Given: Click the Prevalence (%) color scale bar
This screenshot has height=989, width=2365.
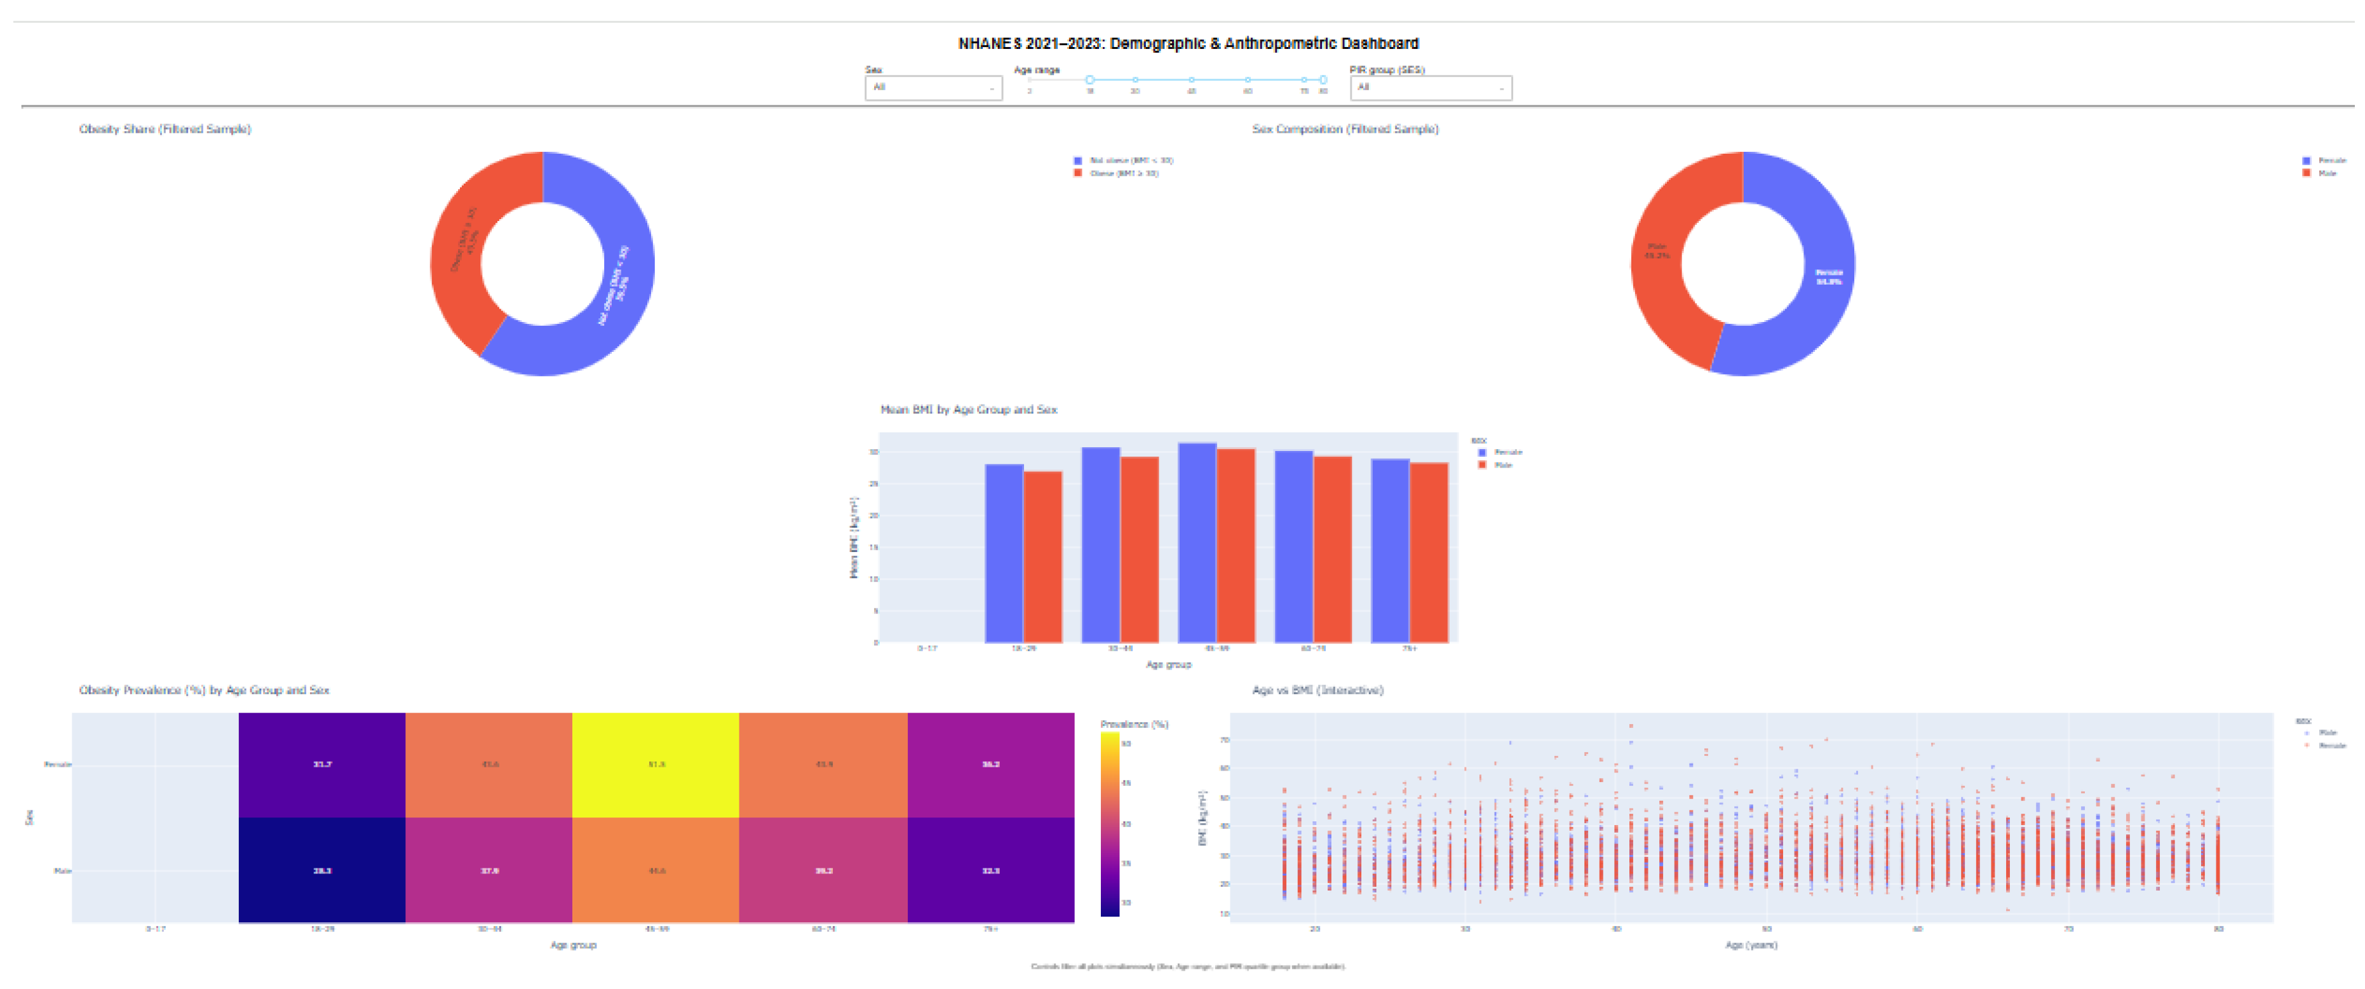Looking at the screenshot, I should pyautogui.click(x=1110, y=824).
